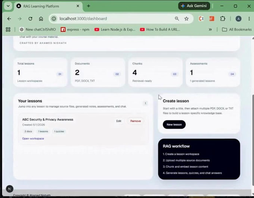View site information icon in address bar
Viewport: 254px width, 198px height.
pos(54,19)
